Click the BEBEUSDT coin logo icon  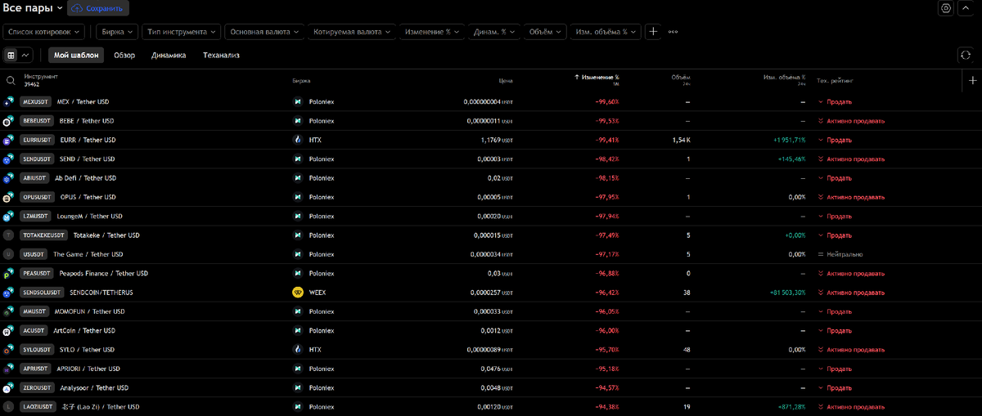(9, 121)
